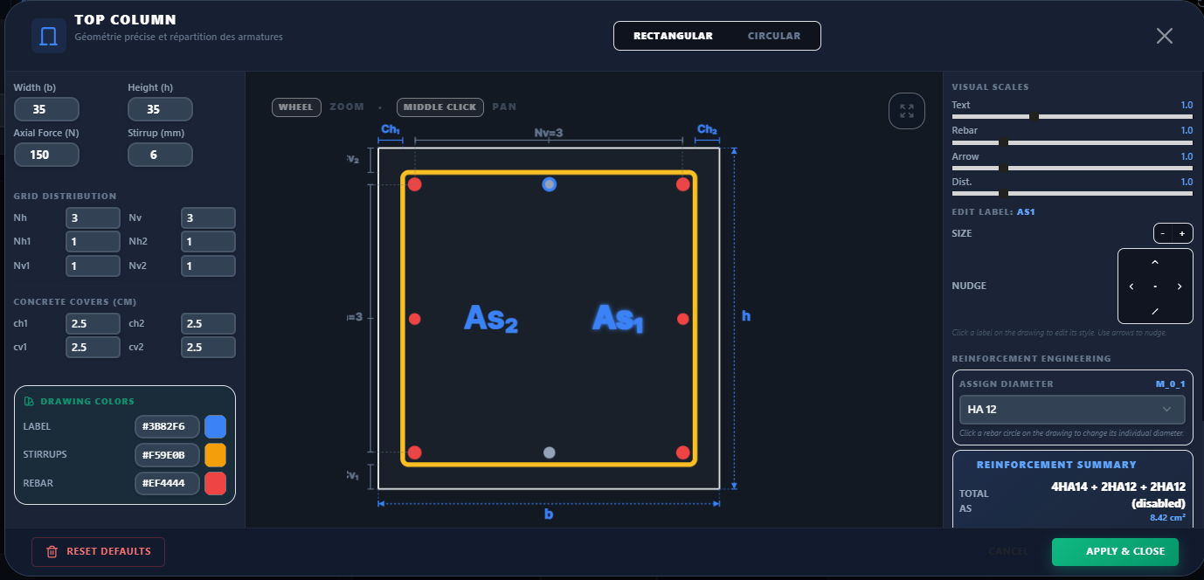Open the HA 12 diameter dropdown
The width and height of the screenshot is (1204, 580).
pos(1072,409)
